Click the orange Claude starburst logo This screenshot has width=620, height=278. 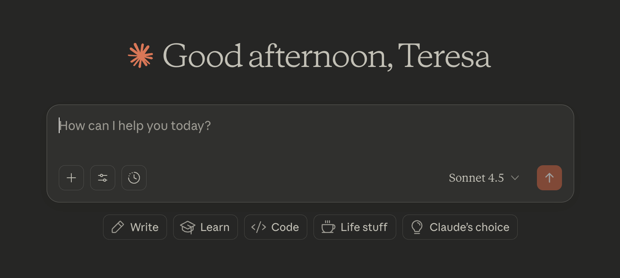pos(140,56)
